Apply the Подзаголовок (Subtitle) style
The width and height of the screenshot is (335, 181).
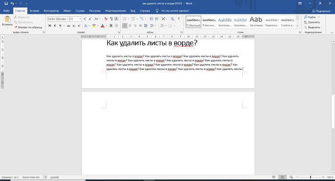click(272, 22)
